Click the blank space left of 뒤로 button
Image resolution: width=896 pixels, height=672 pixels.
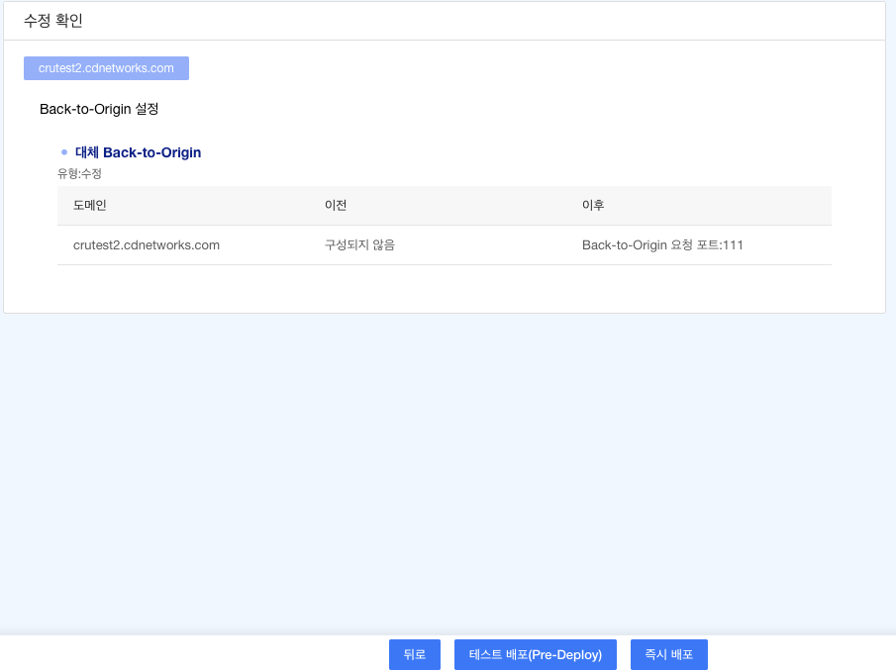[x=198, y=654]
